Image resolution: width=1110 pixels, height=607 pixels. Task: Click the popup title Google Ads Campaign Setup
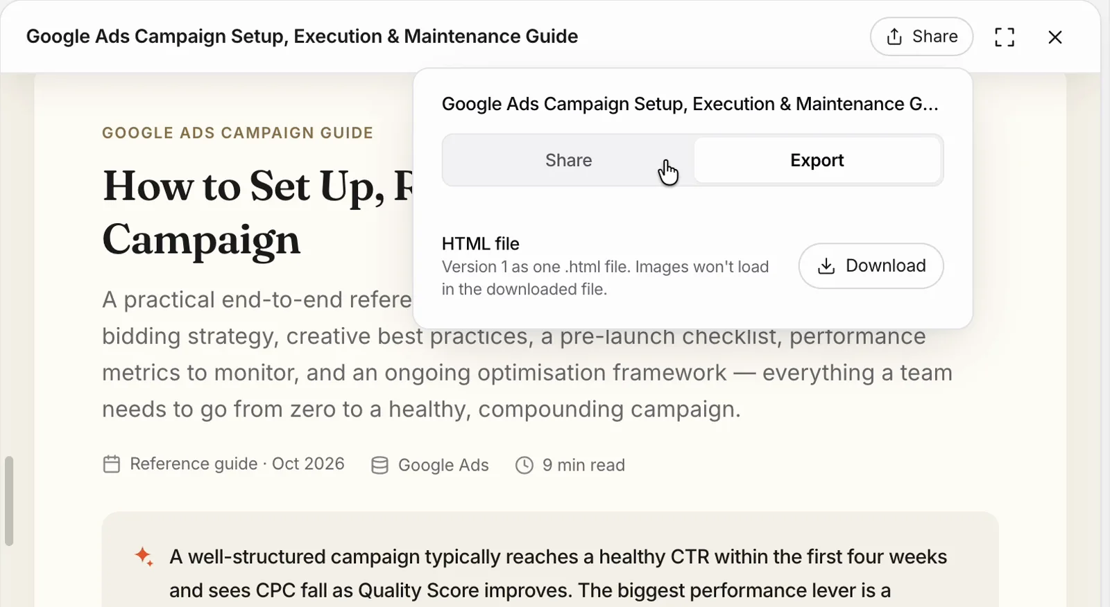(x=690, y=104)
